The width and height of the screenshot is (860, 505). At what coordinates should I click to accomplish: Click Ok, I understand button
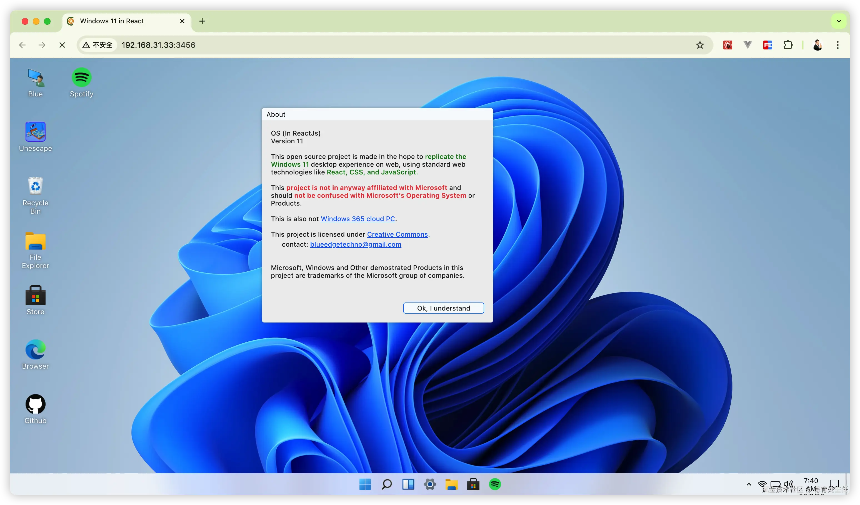click(443, 308)
